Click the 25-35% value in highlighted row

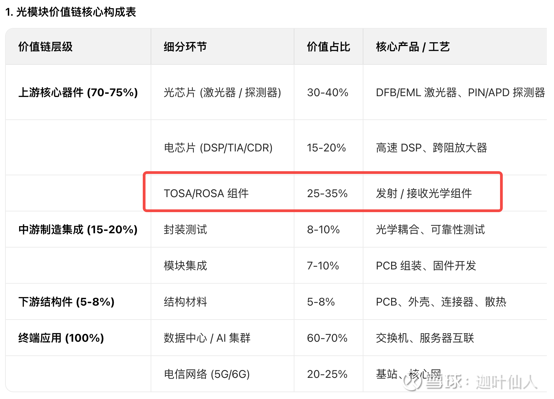click(327, 193)
